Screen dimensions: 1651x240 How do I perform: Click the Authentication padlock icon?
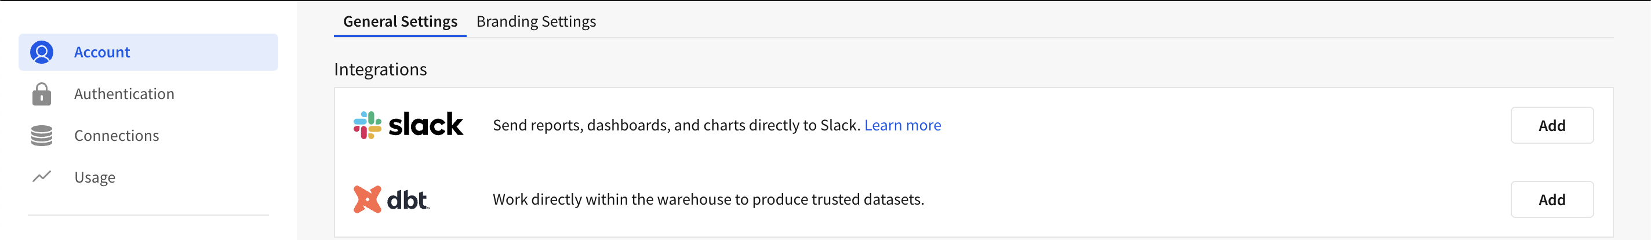(42, 94)
